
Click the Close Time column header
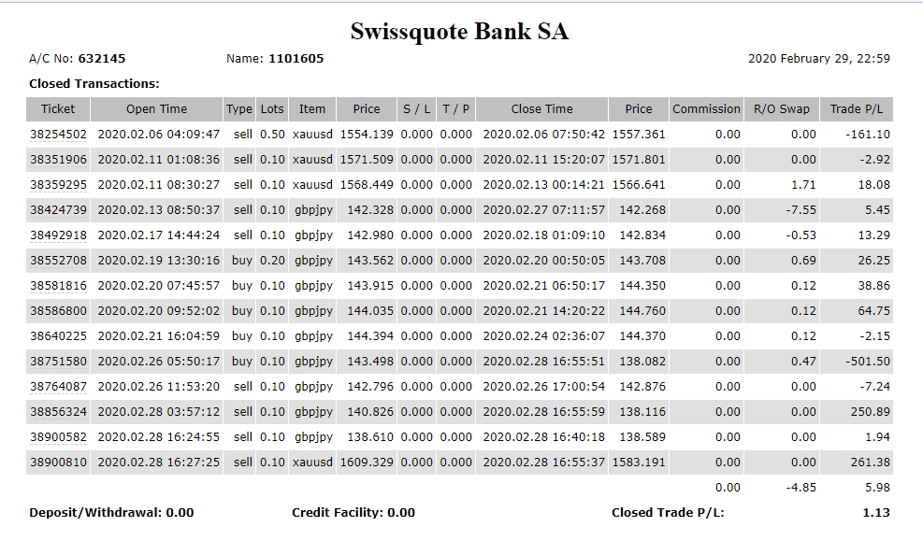pyautogui.click(x=541, y=109)
